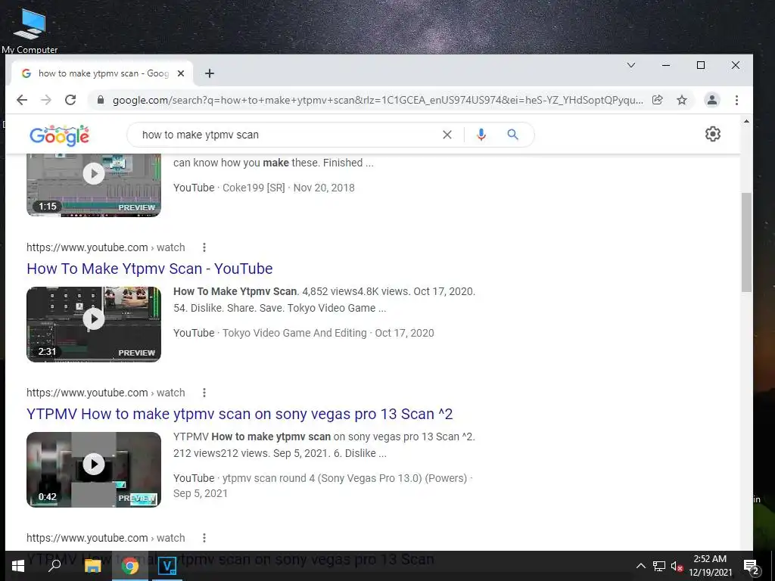The width and height of the screenshot is (775, 581).
Task: Open network status tray icon
Action: [x=659, y=566]
